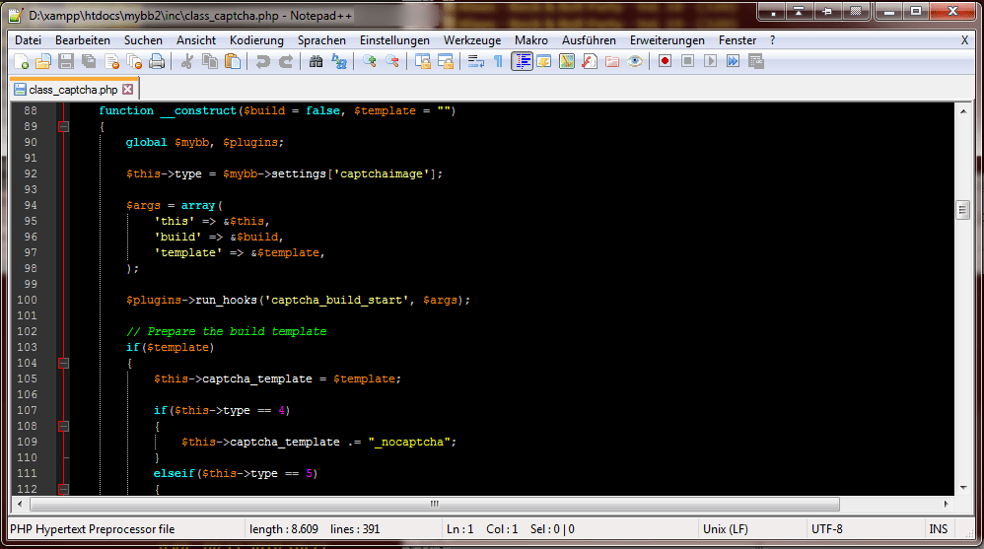This screenshot has height=549, width=984.
Task: Collapse the fold marker at line 89
Action: [x=63, y=126]
